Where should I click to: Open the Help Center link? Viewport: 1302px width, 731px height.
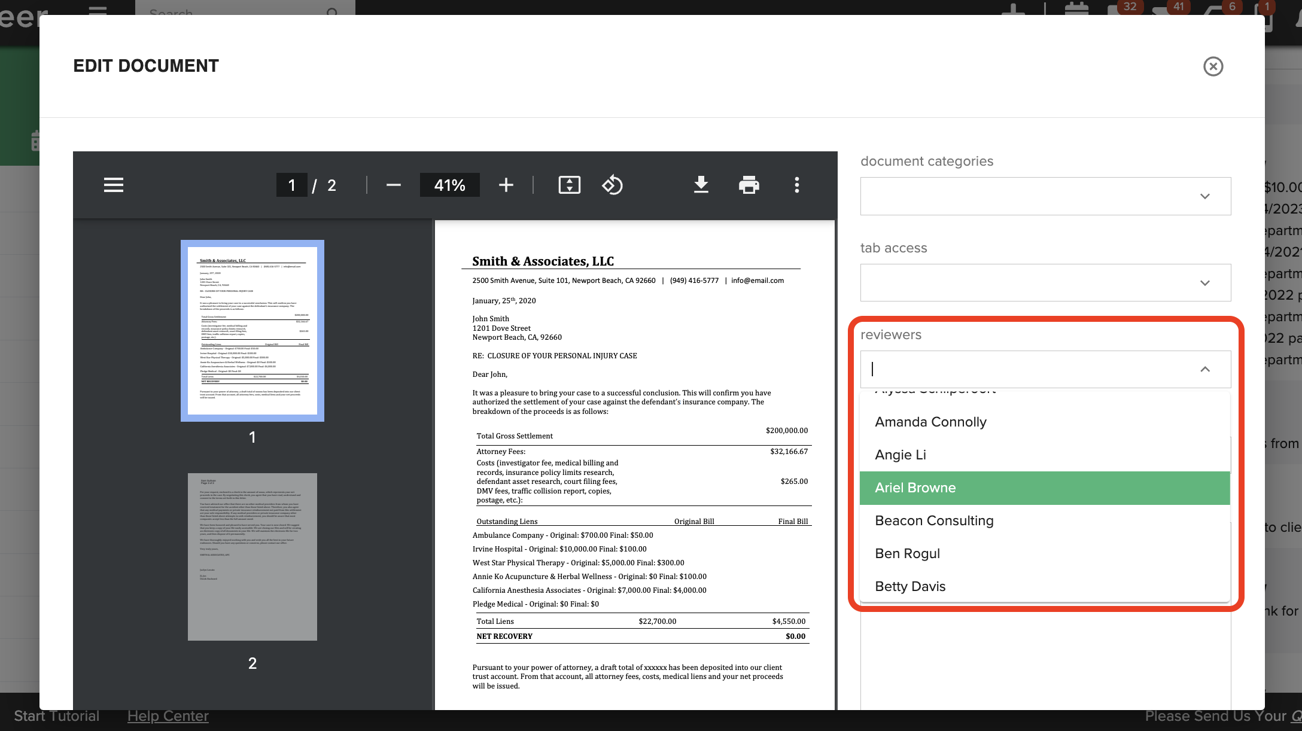[x=168, y=716]
